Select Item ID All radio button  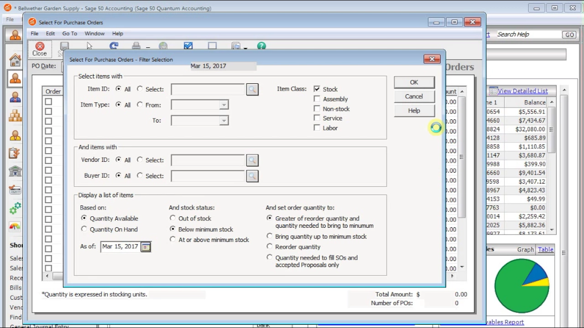tap(119, 89)
